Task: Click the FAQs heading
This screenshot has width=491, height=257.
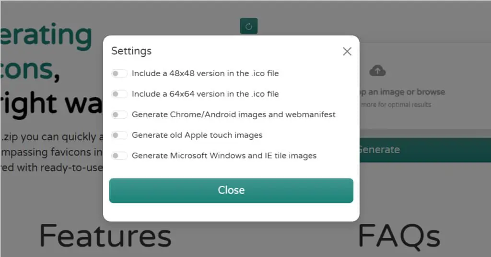Action: [399, 236]
